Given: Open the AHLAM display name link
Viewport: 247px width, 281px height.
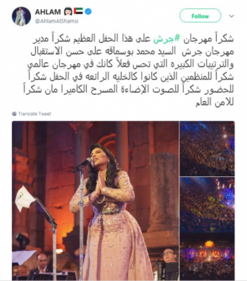Looking at the screenshot, I should (x=48, y=12).
